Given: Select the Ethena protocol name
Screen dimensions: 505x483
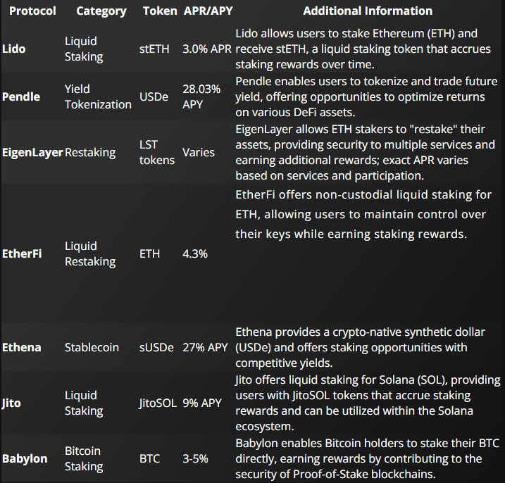Looking at the screenshot, I should (22, 347).
